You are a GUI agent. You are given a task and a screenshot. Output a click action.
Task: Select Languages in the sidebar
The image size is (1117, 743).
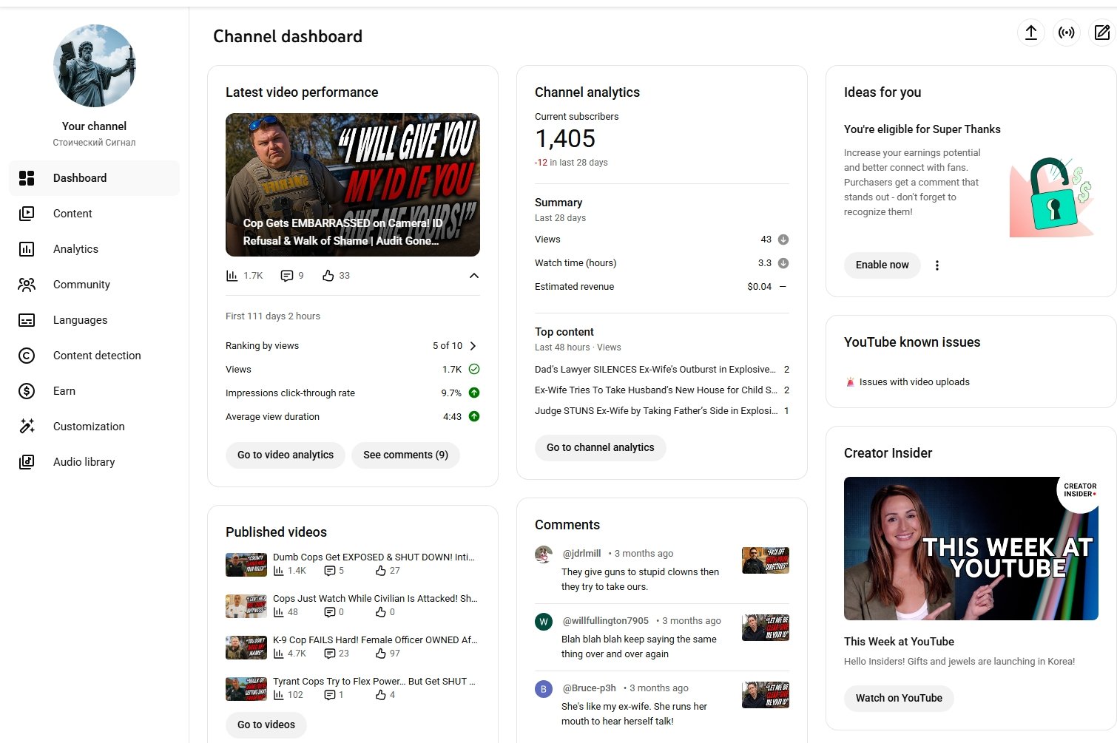(x=80, y=320)
